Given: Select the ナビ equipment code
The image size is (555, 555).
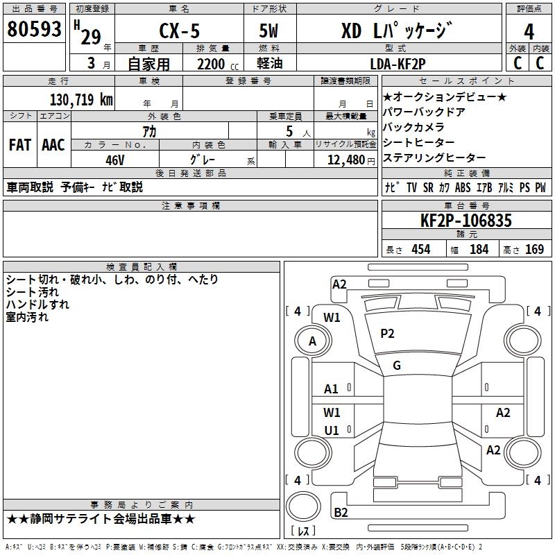Looking at the screenshot, I should coord(392,187).
